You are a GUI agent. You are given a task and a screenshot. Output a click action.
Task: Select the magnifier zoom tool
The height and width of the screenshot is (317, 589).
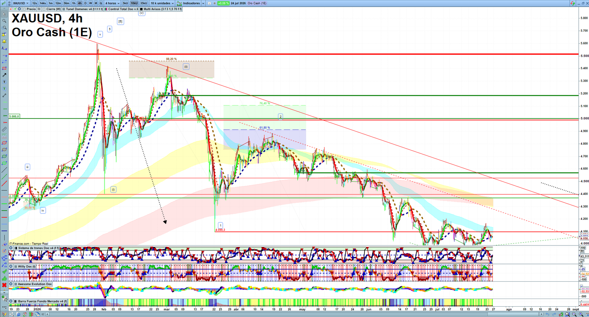(4, 21)
